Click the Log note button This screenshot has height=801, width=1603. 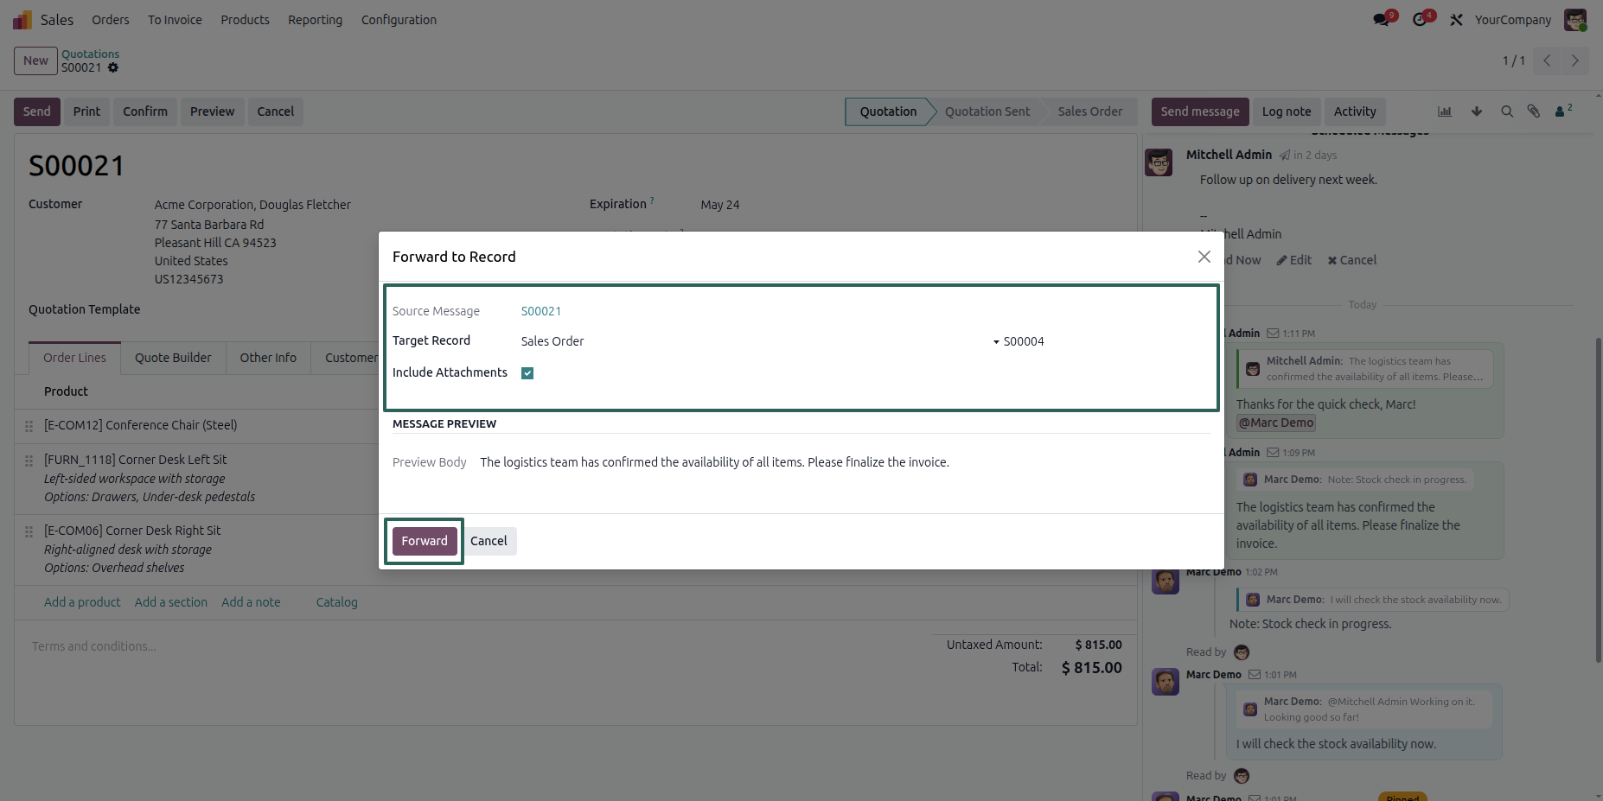pos(1287,111)
